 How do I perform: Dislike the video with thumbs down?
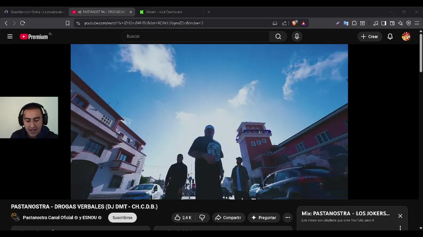[202, 218]
